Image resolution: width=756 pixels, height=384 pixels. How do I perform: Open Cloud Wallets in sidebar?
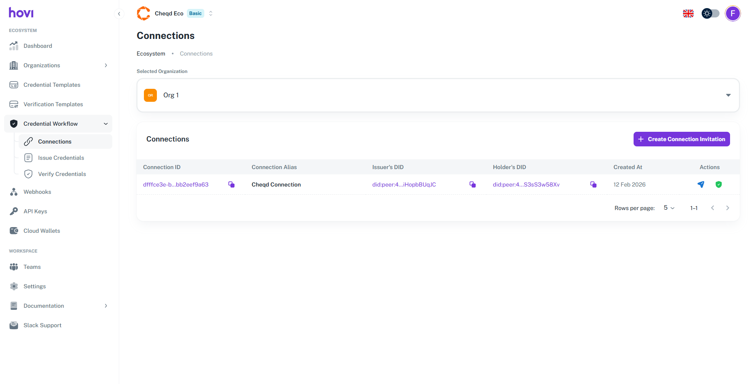[41, 231]
